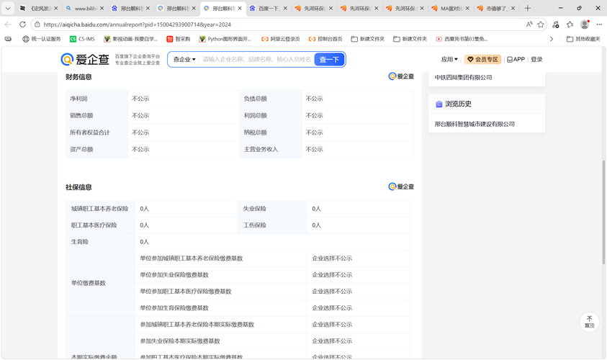Screen dimensions: 607x360
Task: Open browser settings and more menu
Action: (x=599, y=24)
